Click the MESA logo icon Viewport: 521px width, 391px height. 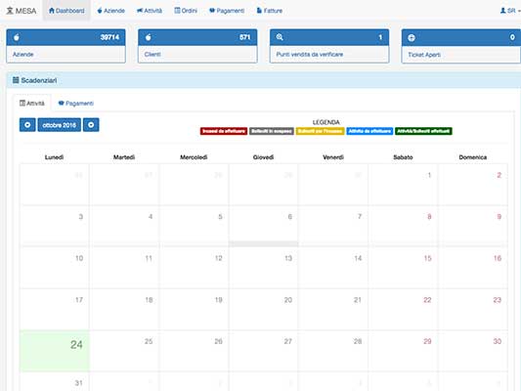(x=10, y=11)
